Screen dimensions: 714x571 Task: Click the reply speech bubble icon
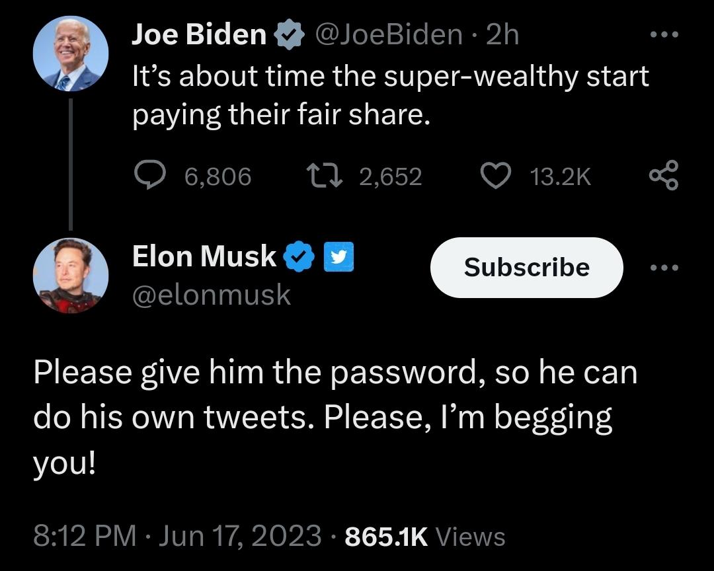[151, 176]
